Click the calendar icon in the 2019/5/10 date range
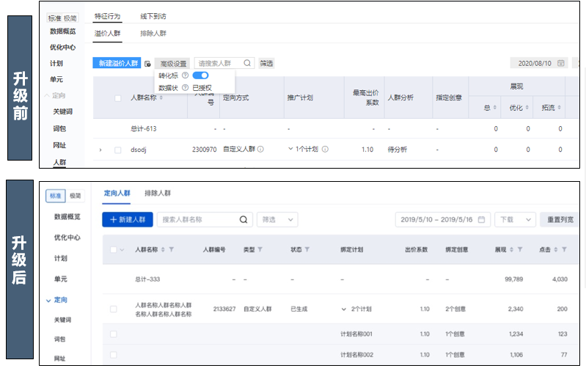The width and height of the screenshot is (586, 371). (481, 220)
